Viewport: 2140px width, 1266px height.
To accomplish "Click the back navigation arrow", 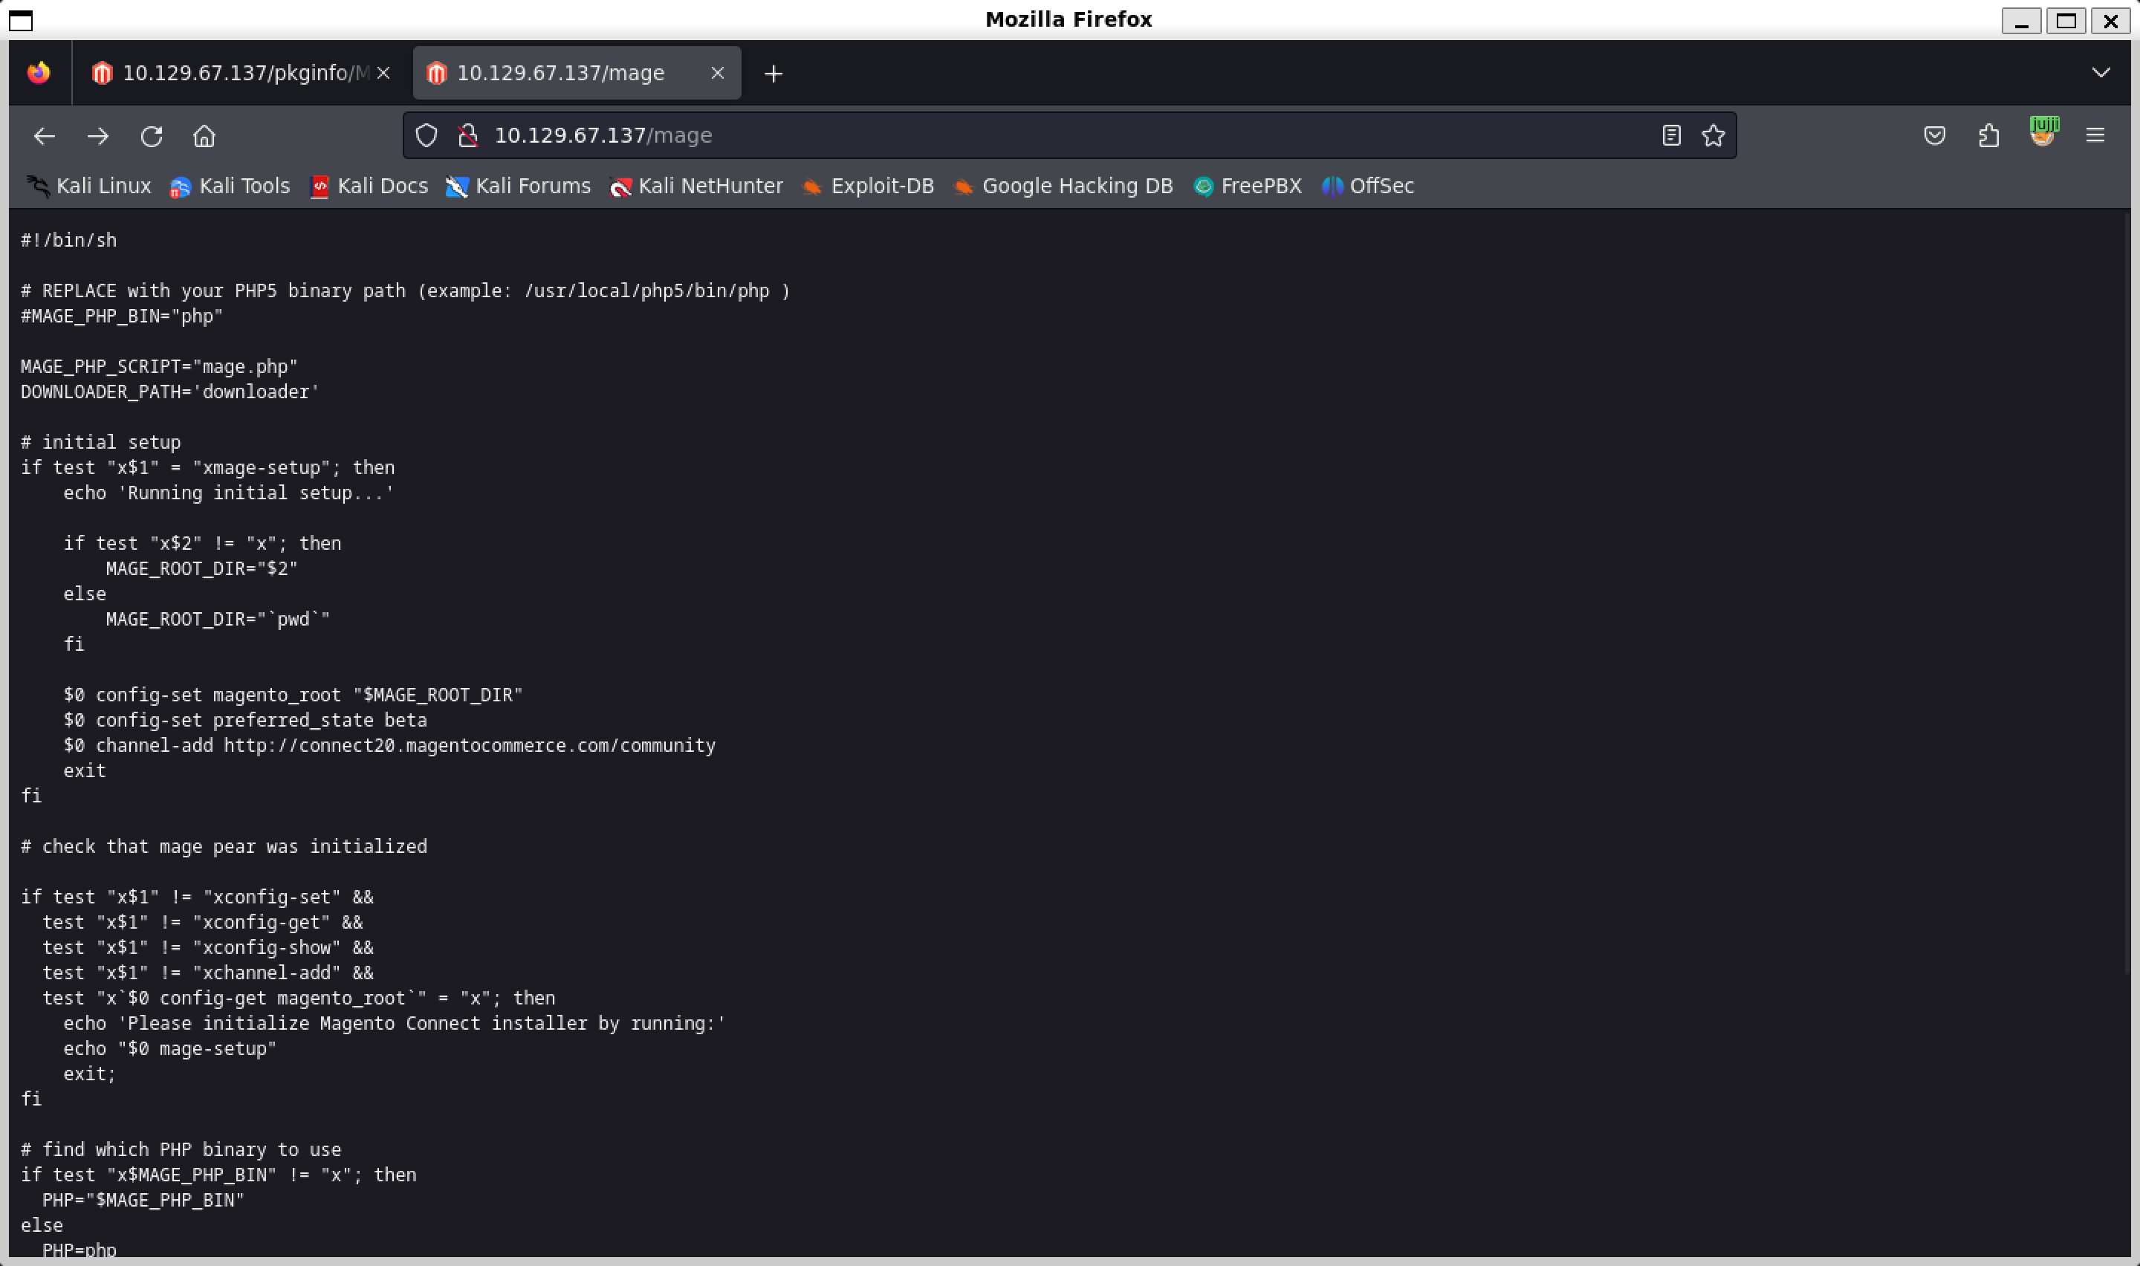I will [45, 136].
